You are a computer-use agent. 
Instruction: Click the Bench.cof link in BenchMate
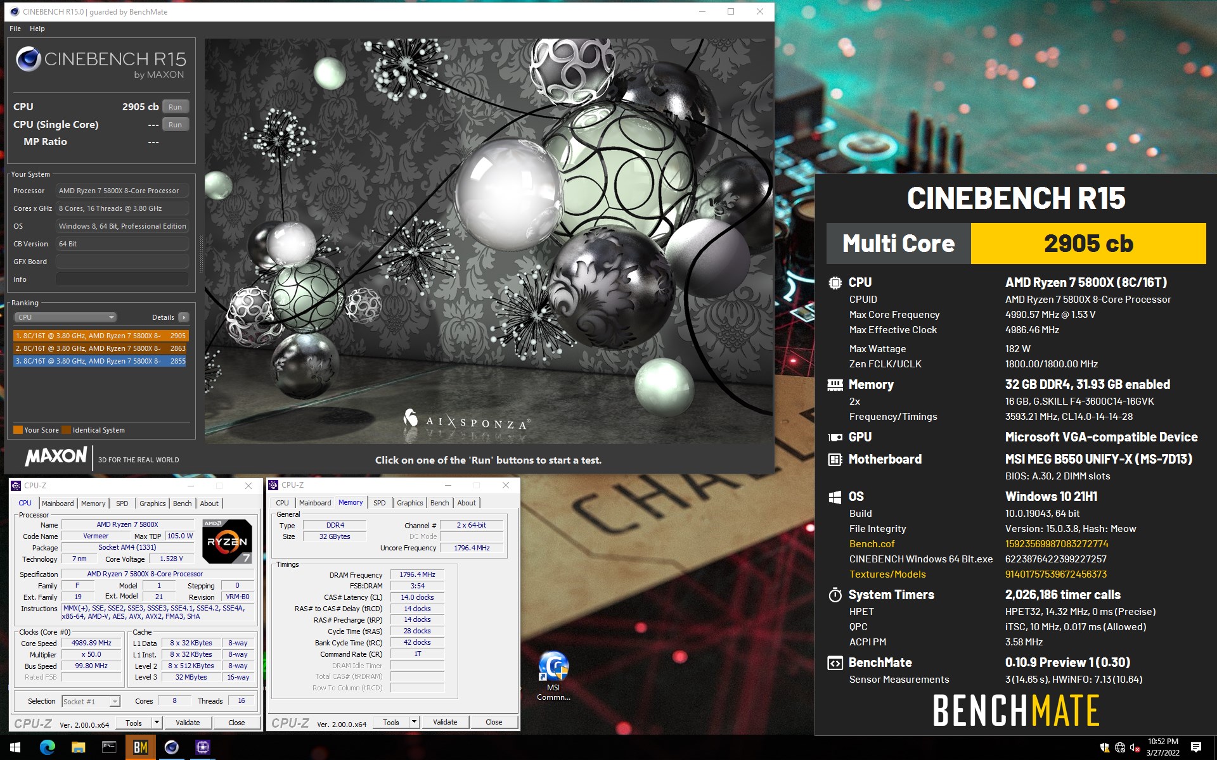[x=872, y=544]
